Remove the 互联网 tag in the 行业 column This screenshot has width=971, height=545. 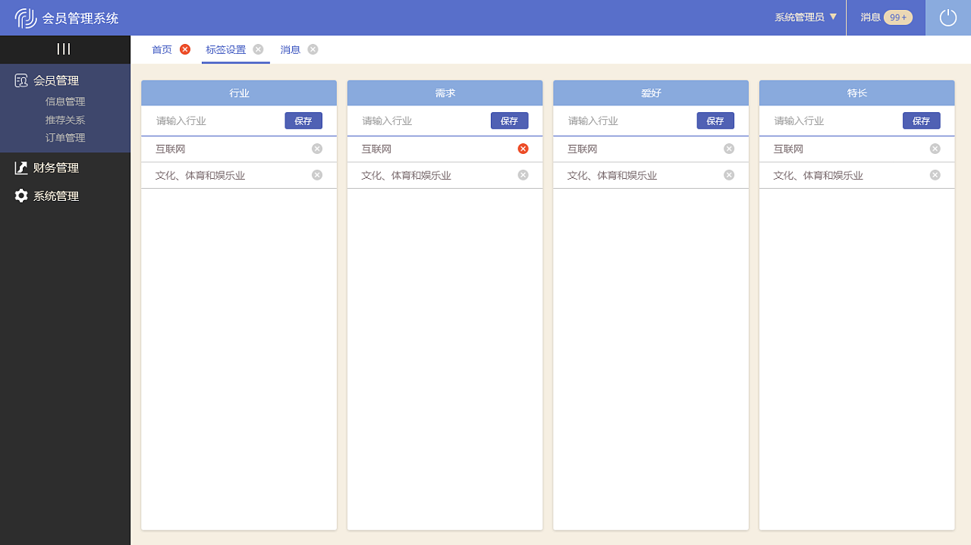click(x=316, y=149)
